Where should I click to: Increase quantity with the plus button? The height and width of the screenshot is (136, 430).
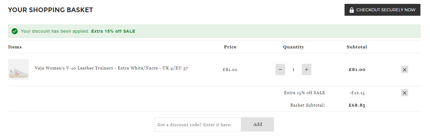[307, 69]
